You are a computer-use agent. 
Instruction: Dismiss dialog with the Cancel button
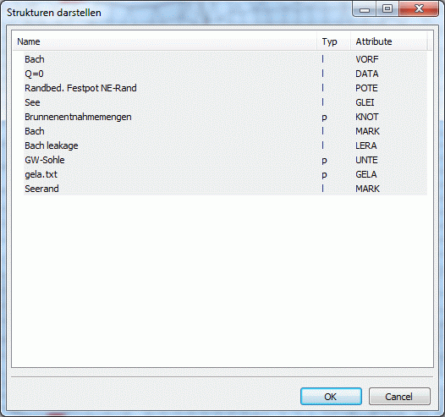399,397
